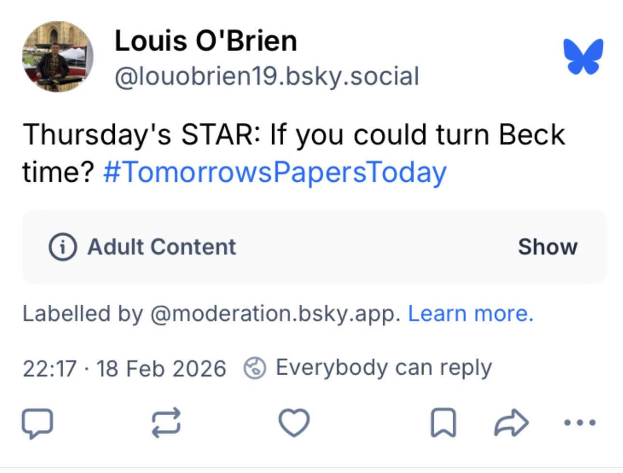Screen dimensions: 623x473
Task: Click the 22:17 · 18 Feb 2026 timestamp
Action: (124, 369)
